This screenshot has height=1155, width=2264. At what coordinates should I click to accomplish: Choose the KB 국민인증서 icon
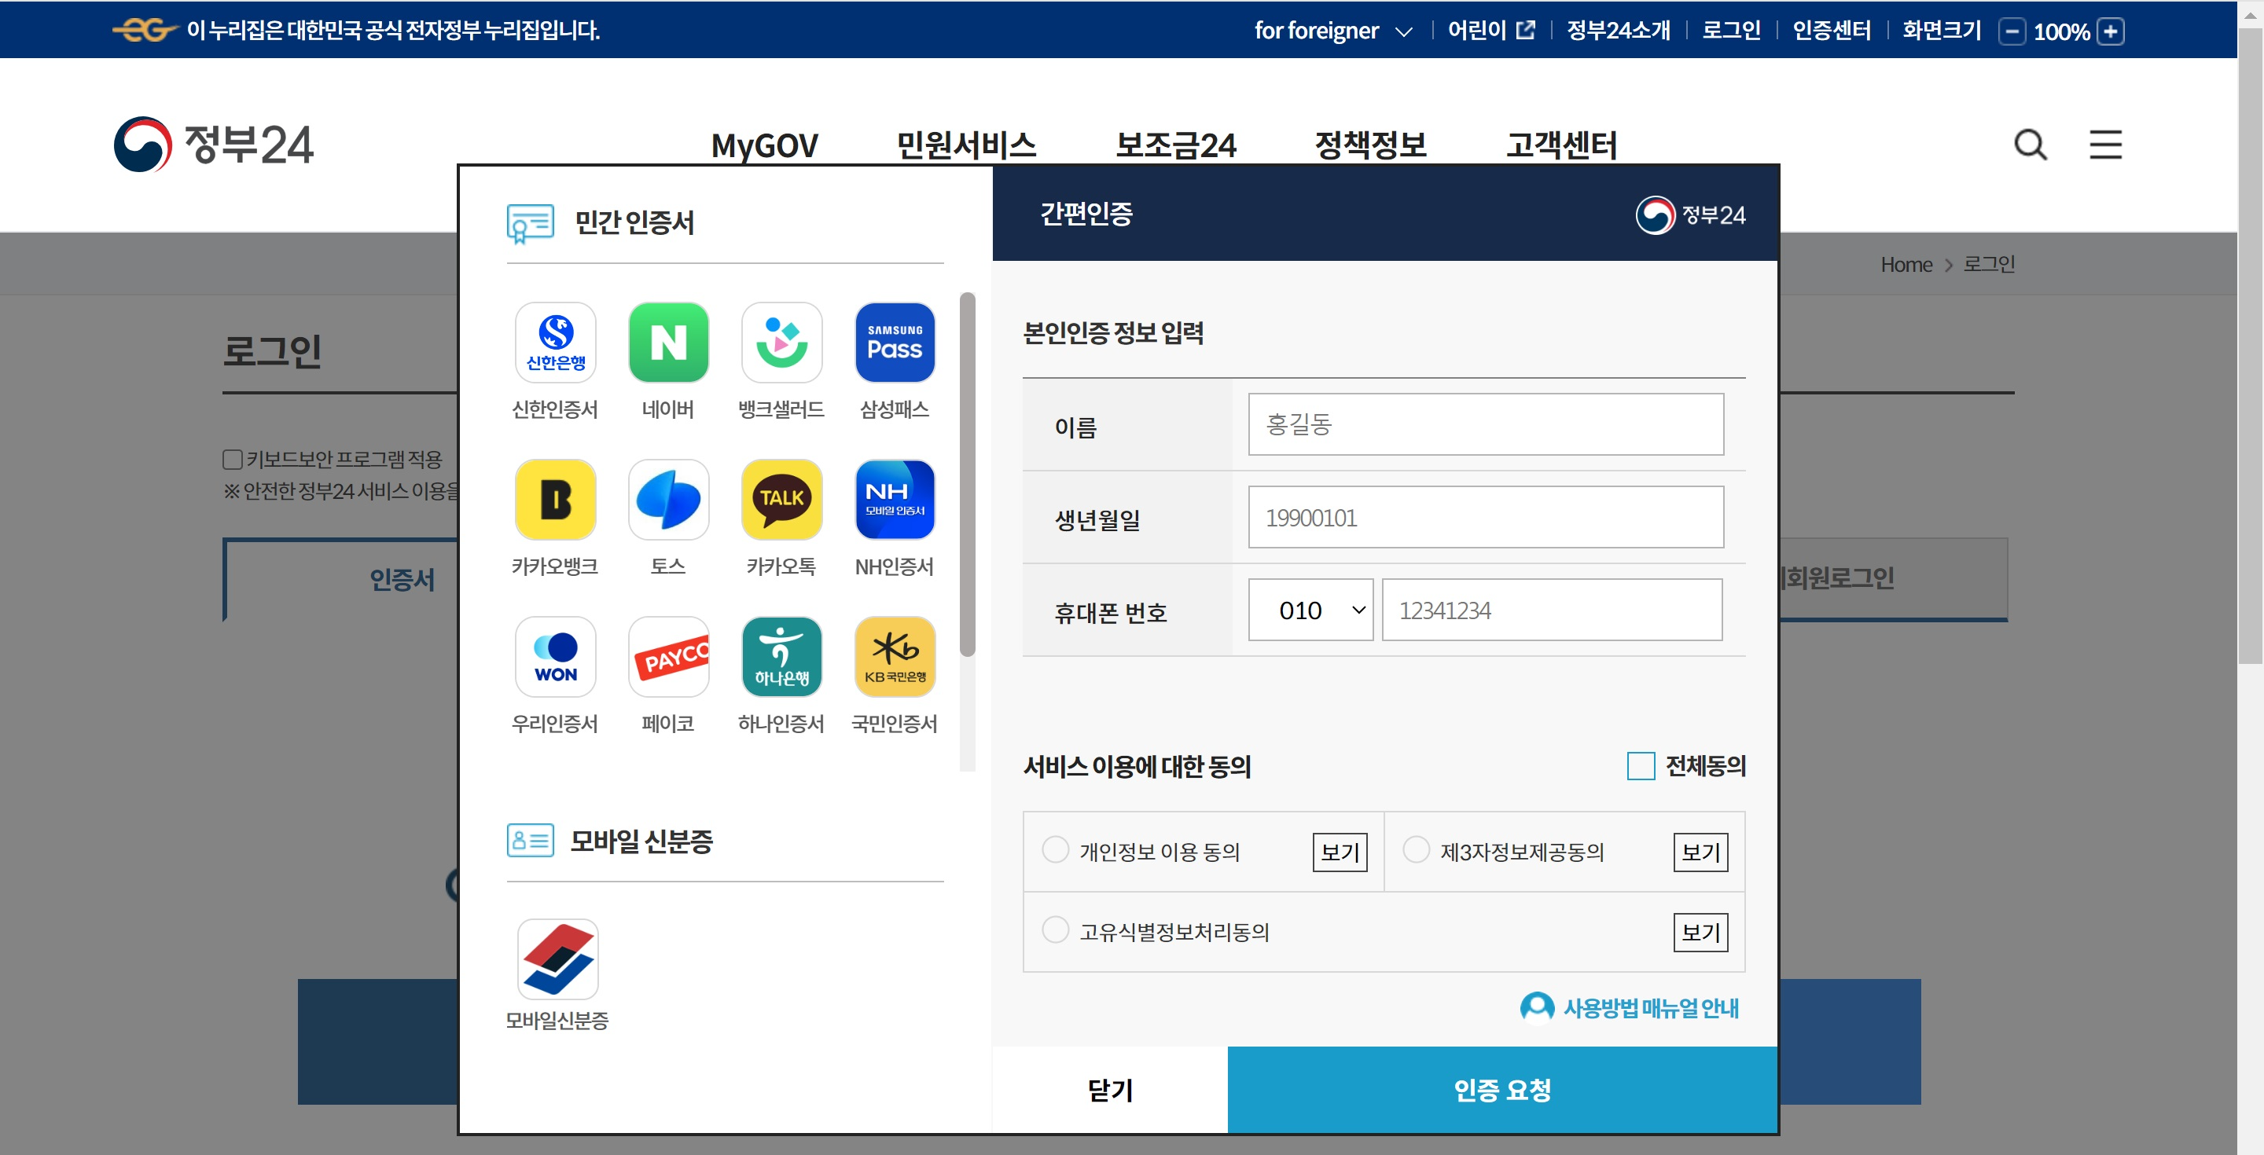(x=894, y=657)
